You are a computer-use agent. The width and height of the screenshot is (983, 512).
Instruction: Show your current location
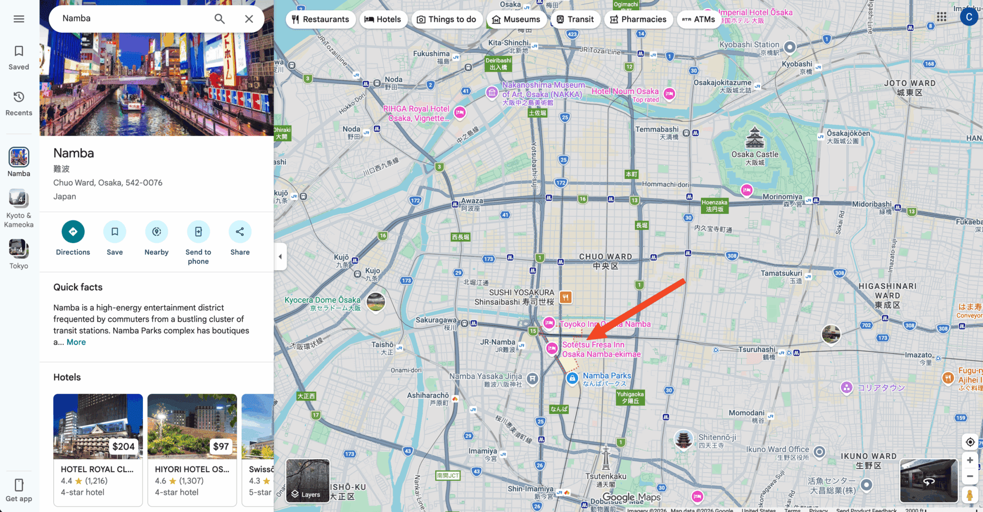970,442
